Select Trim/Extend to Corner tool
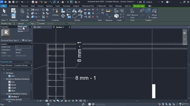Screen dimensions: 190x106 pyautogui.click(x=80, y=16)
